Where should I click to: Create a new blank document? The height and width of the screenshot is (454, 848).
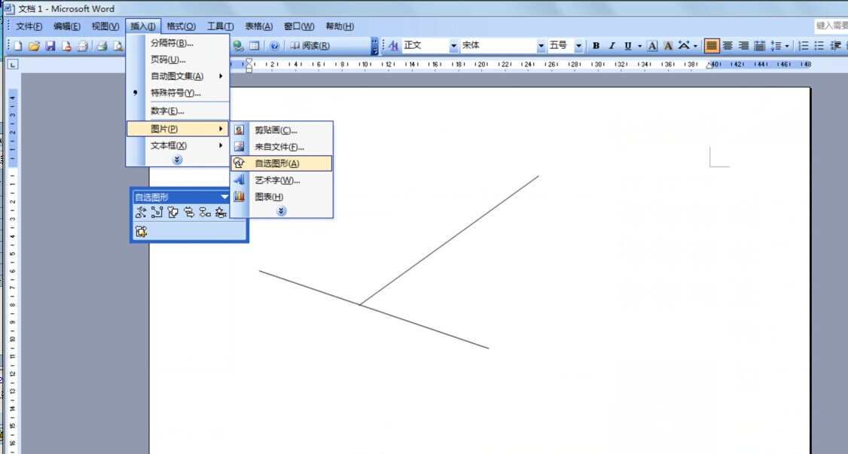[18, 46]
